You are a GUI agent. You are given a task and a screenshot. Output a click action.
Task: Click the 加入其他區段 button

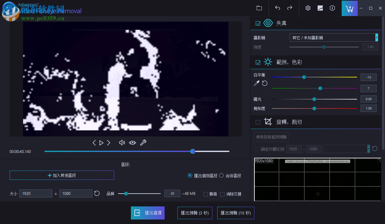[x=62, y=175]
